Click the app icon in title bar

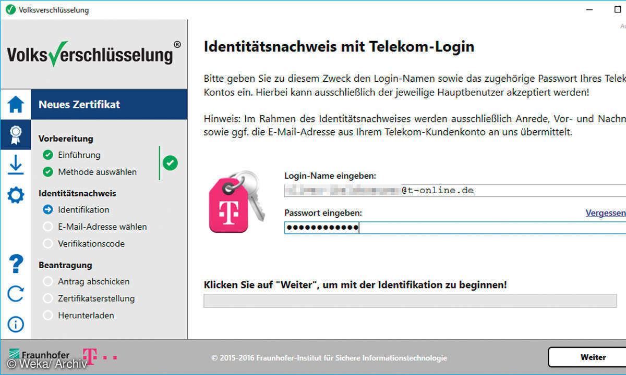point(10,9)
